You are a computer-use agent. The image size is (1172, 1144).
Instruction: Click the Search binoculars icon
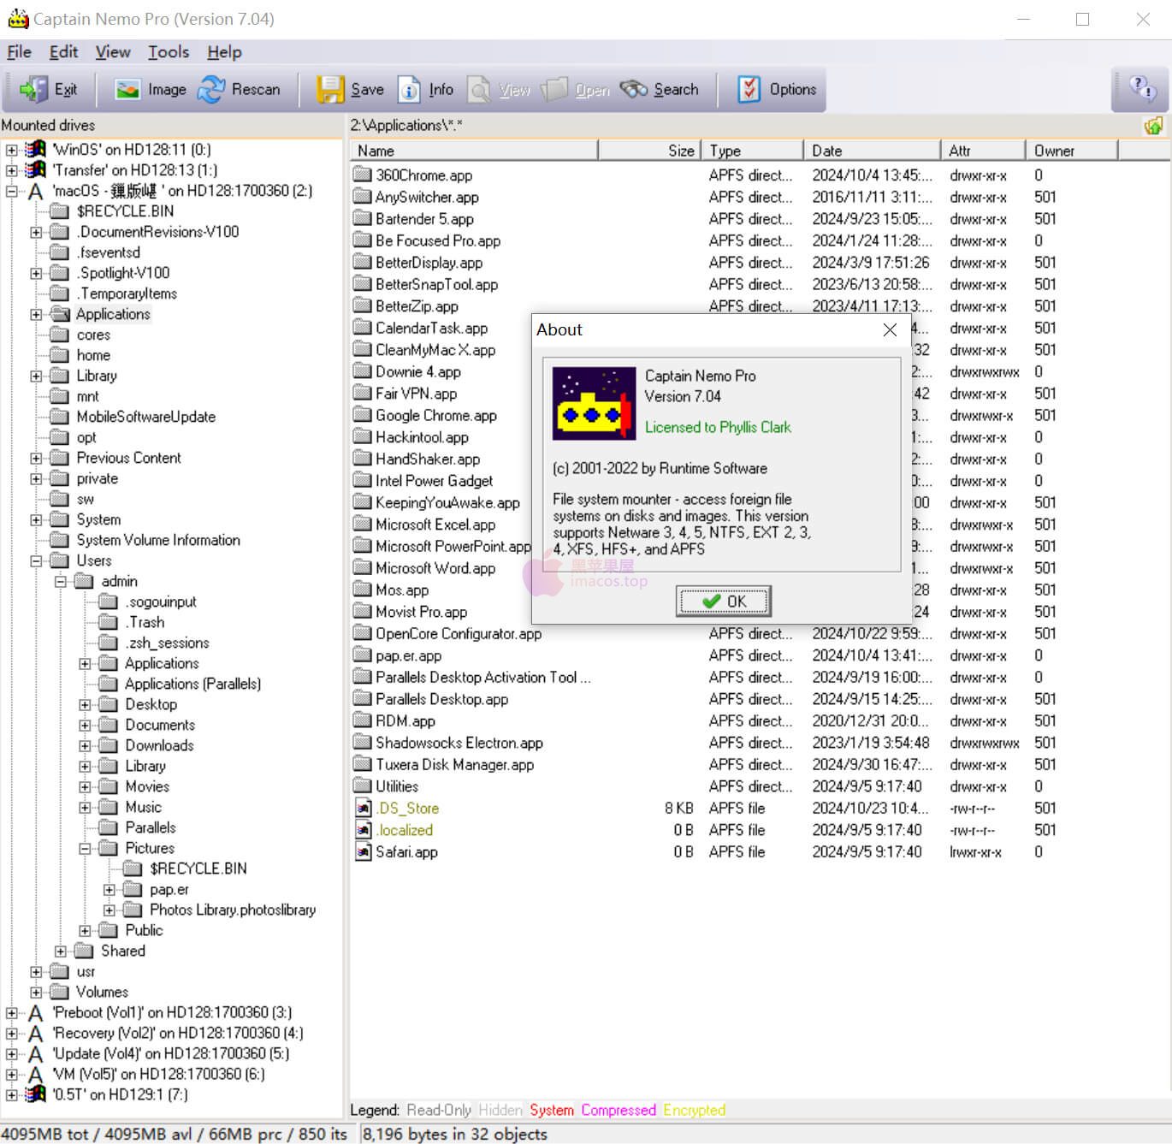pyautogui.click(x=634, y=89)
